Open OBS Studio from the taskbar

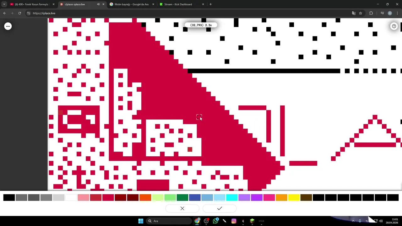pos(206,221)
